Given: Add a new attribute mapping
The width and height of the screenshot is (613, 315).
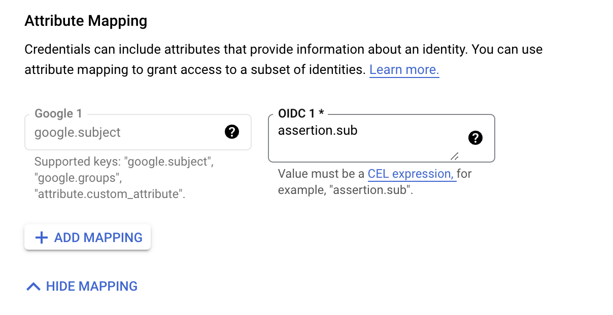Looking at the screenshot, I should click(87, 238).
